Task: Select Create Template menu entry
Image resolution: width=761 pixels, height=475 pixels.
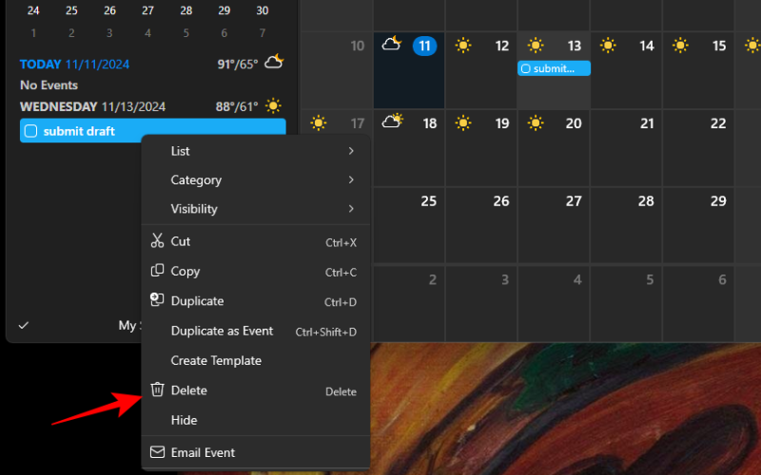Action: point(216,360)
